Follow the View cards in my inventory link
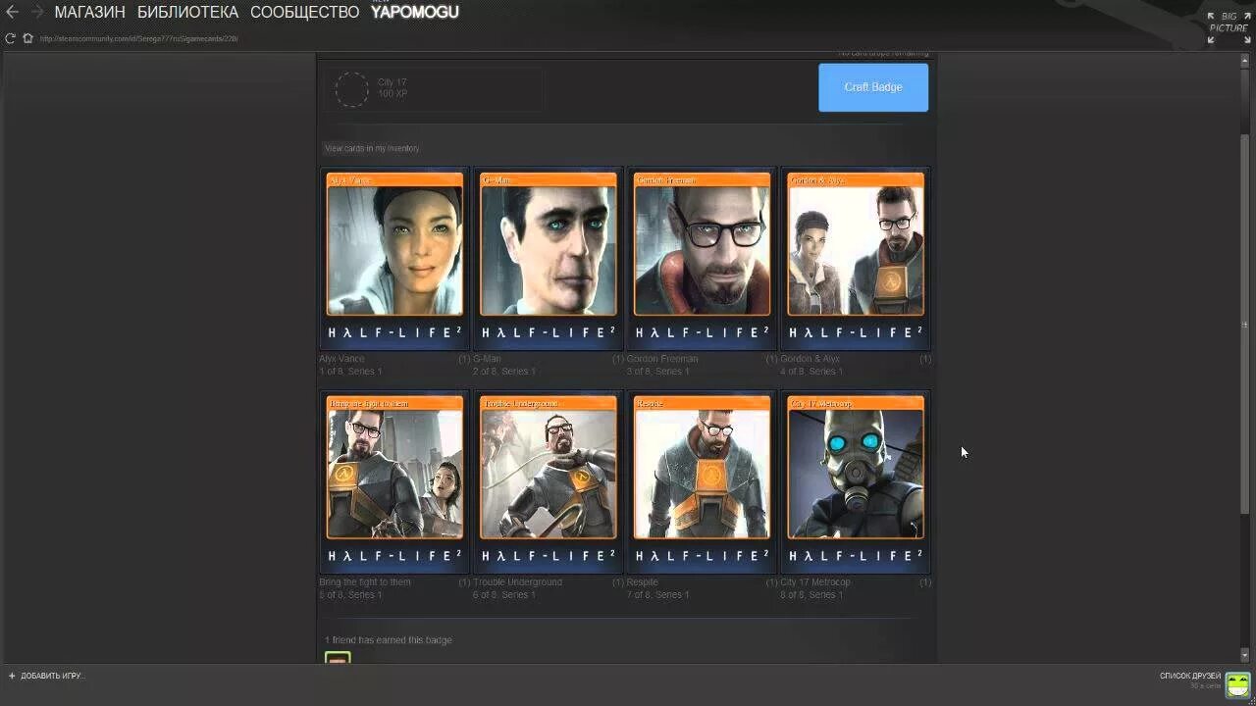Viewport: 1256px width, 706px height. click(372, 148)
